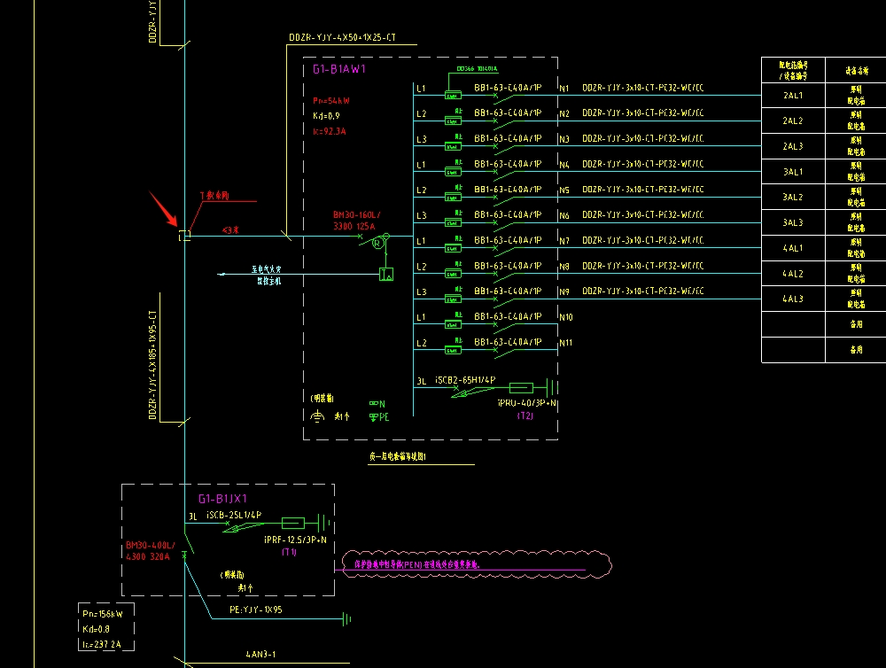This screenshot has width=886, height=668.
Task: Click the Pn=54kW label
Action: point(331,101)
